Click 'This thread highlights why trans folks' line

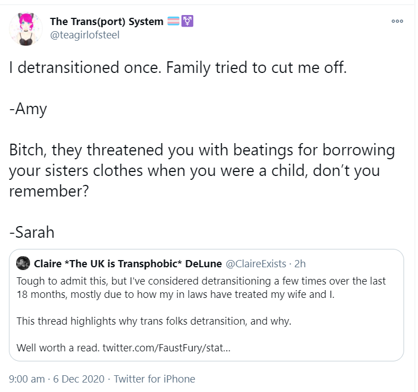pos(154,321)
